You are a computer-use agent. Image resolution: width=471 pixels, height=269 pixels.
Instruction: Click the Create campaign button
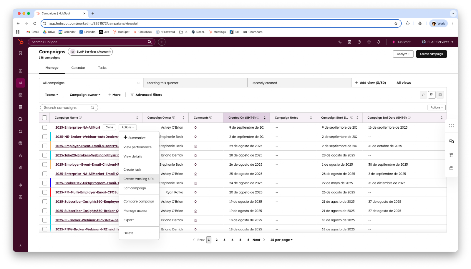tap(432, 54)
